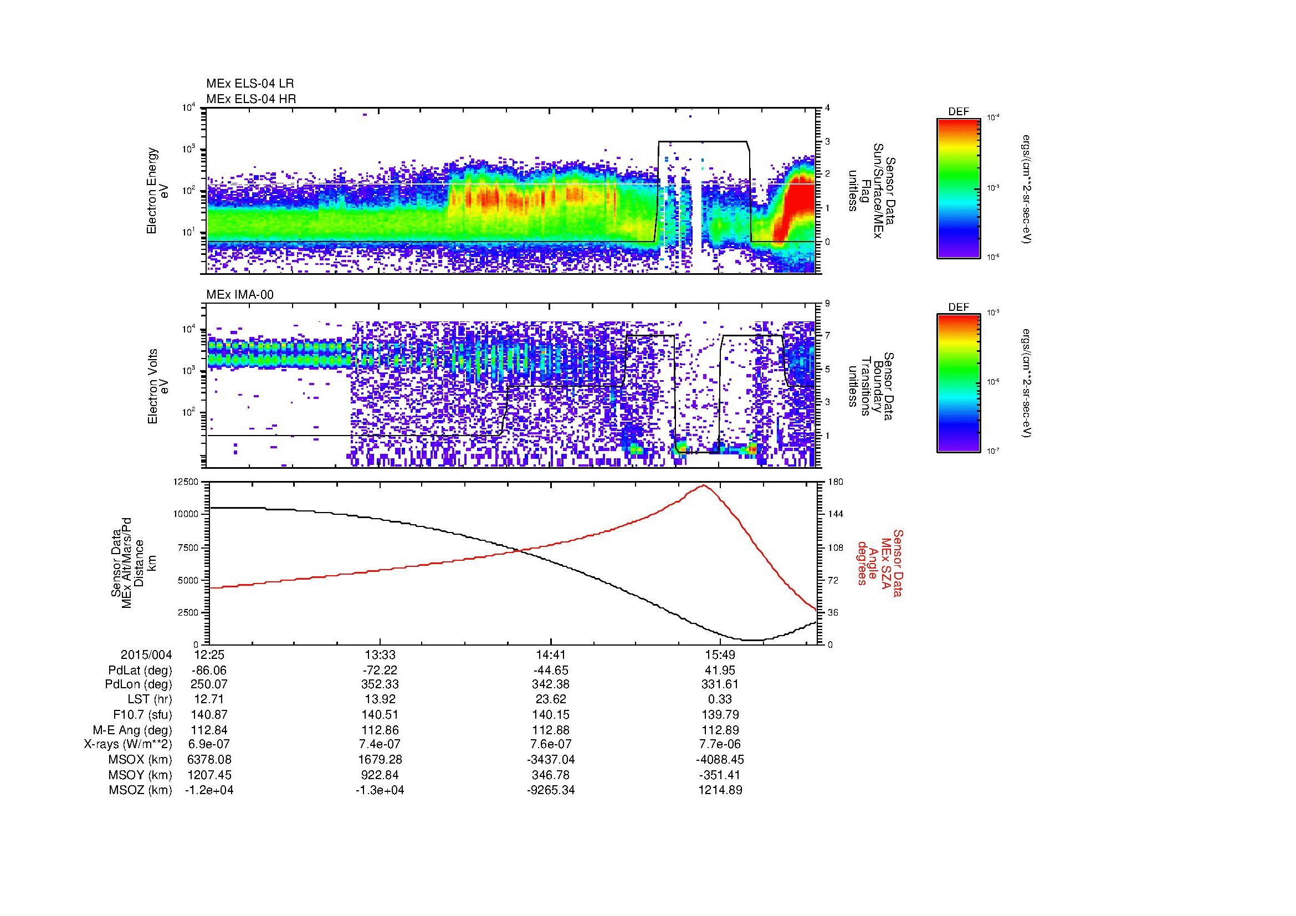Click the 'MEx IMA-00' panel title
The image size is (1296, 916).
(x=240, y=295)
